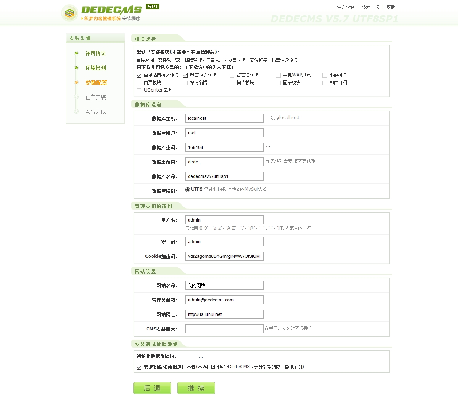The height and width of the screenshot is (398, 458).
Task: Select 安装完成 step in sidebar
Action: click(95, 111)
